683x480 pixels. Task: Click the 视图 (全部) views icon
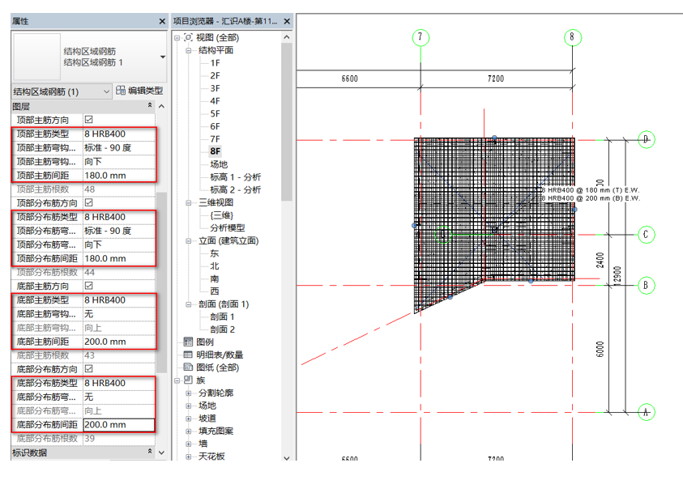[189, 37]
